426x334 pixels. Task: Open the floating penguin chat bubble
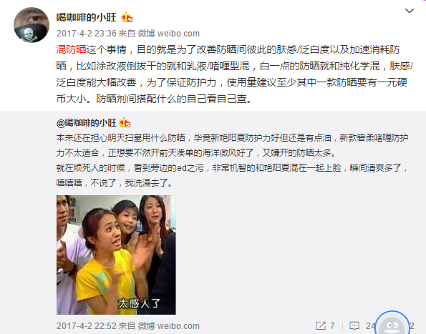click(392, 324)
